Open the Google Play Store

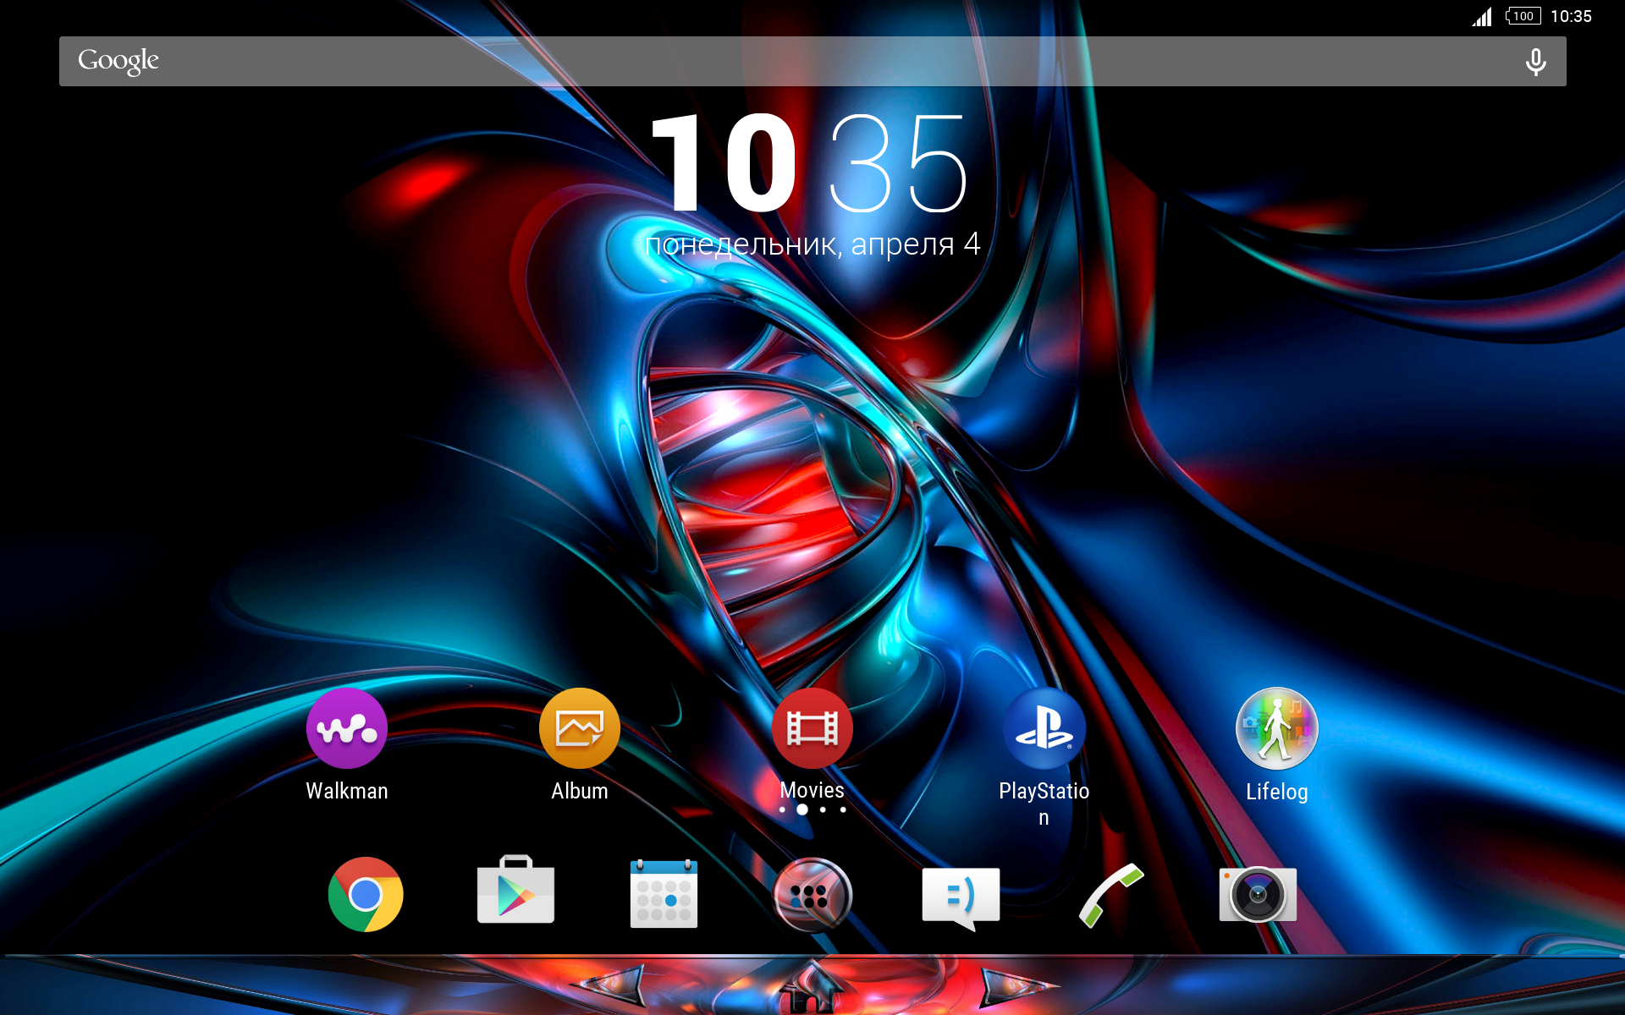point(515,891)
